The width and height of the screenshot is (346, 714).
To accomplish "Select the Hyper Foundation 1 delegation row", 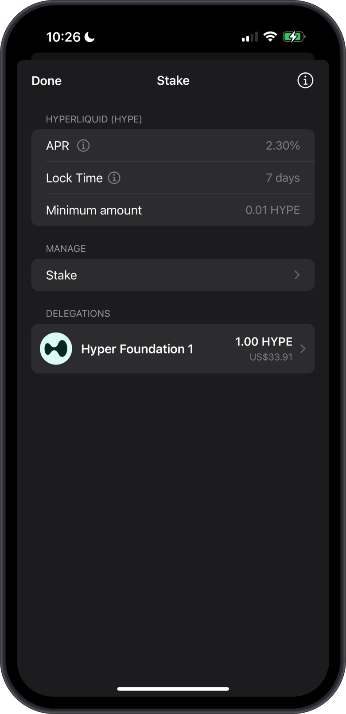I will click(x=173, y=349).
